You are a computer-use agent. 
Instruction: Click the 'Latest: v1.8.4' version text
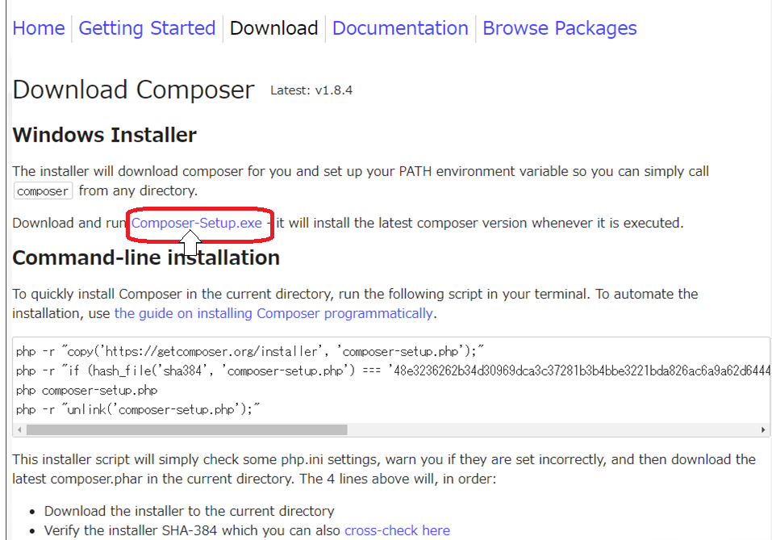click(x=311, y=90)
